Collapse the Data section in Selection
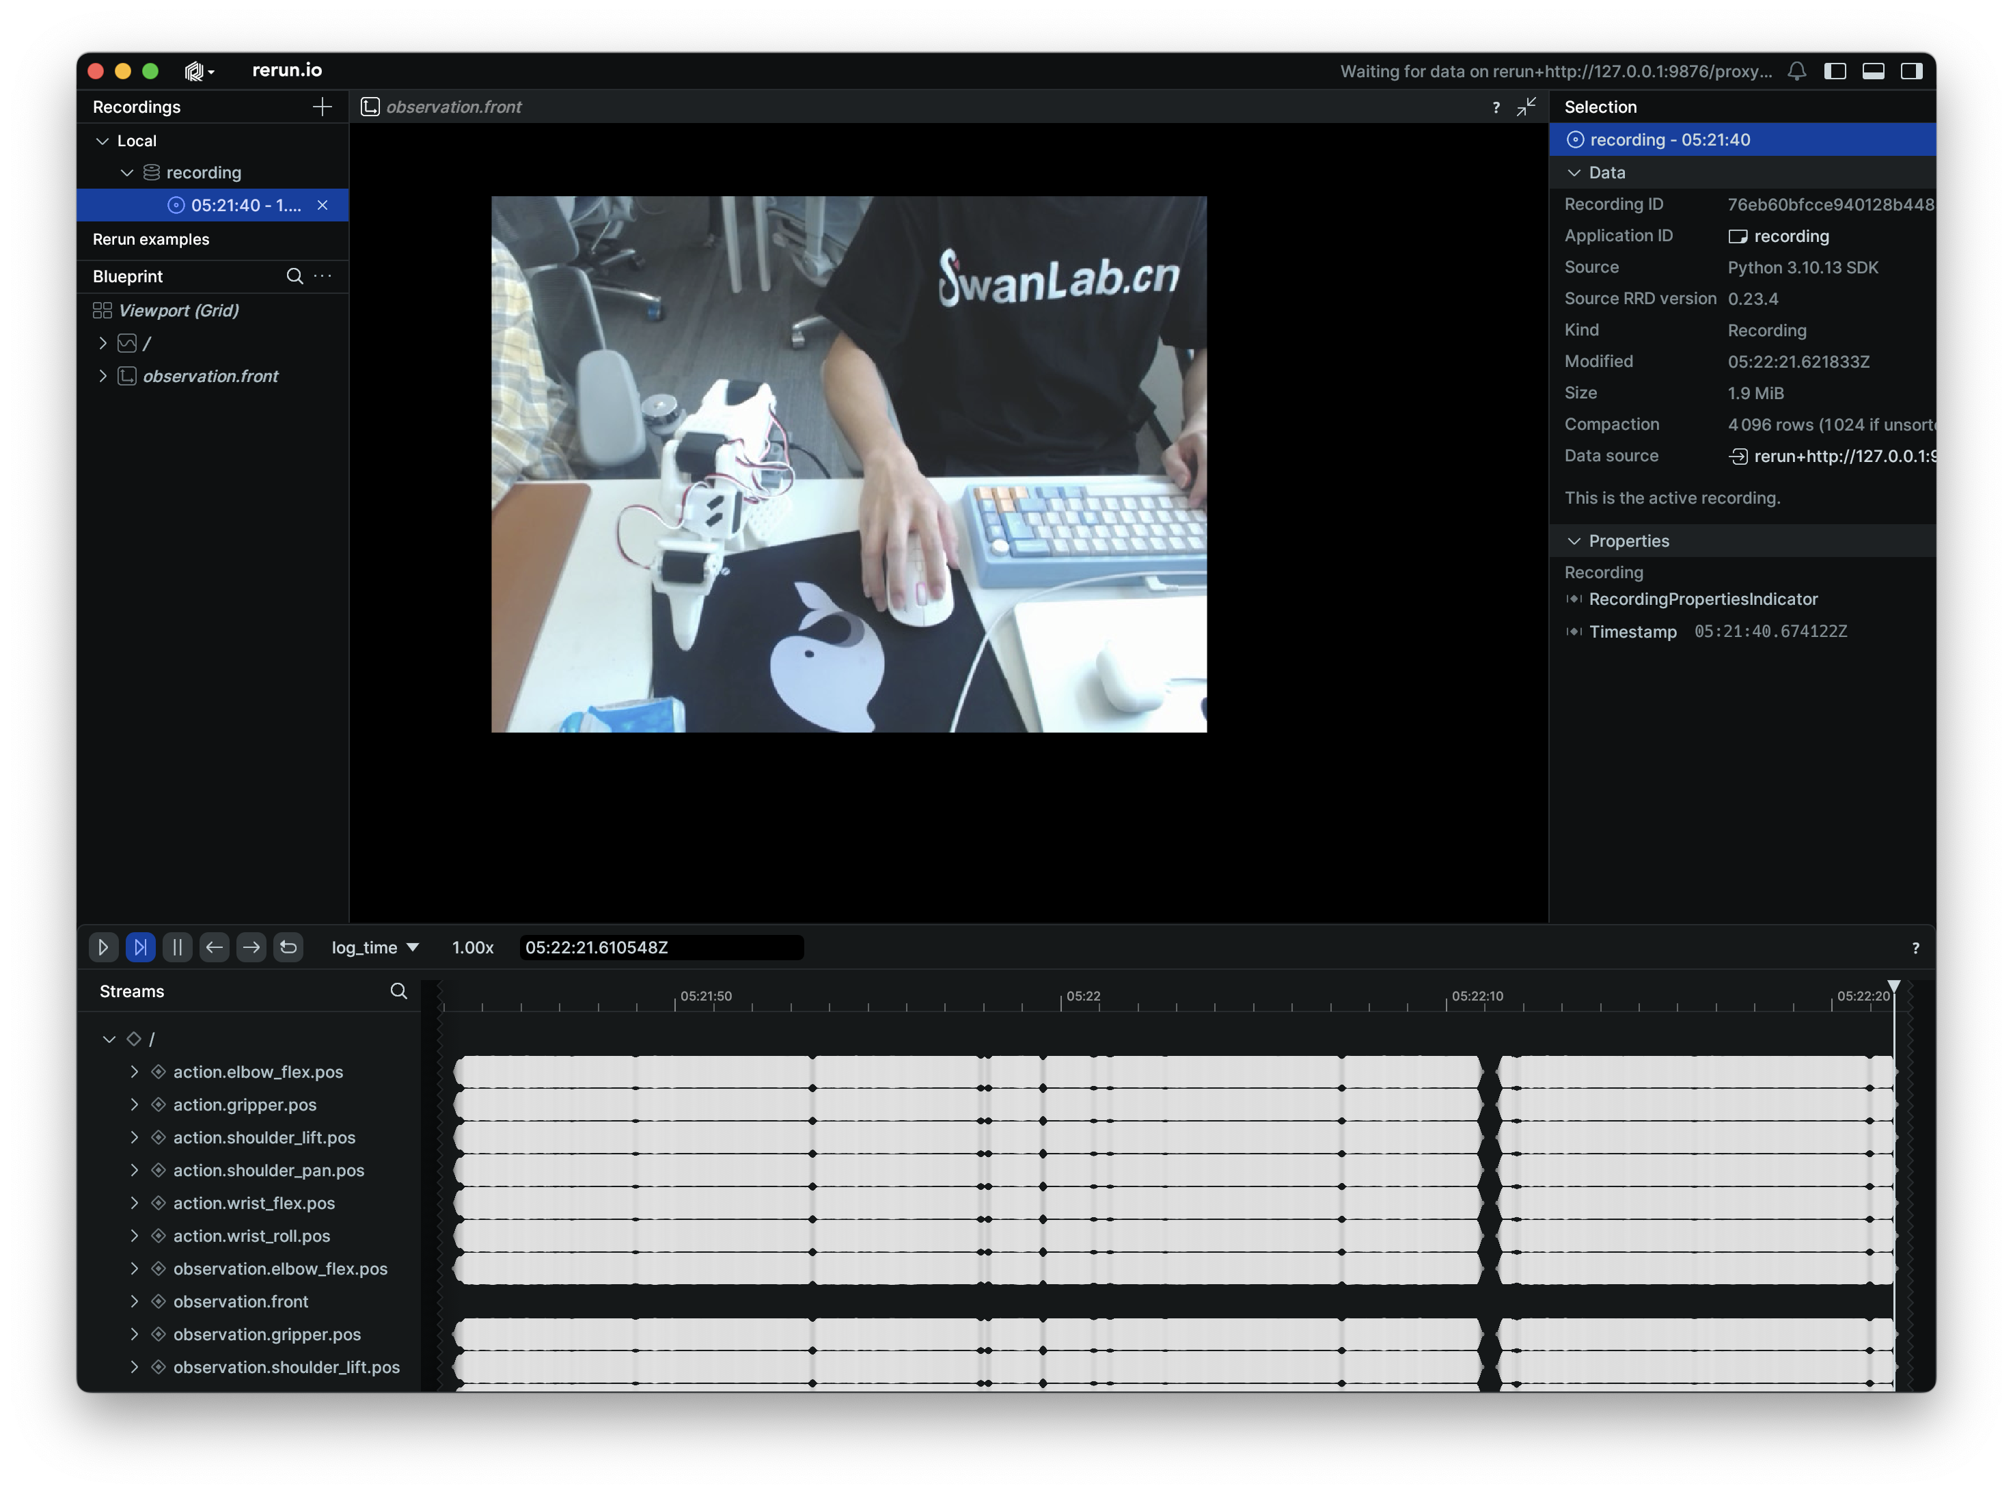Image resolution: width=2013 pixels, height=1494 pixels. click(x=1574, y=173)
